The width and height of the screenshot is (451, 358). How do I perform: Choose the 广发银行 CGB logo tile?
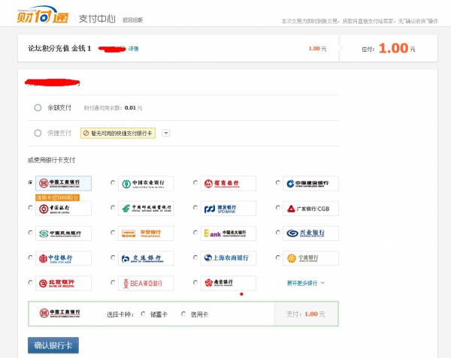[310, 209]
